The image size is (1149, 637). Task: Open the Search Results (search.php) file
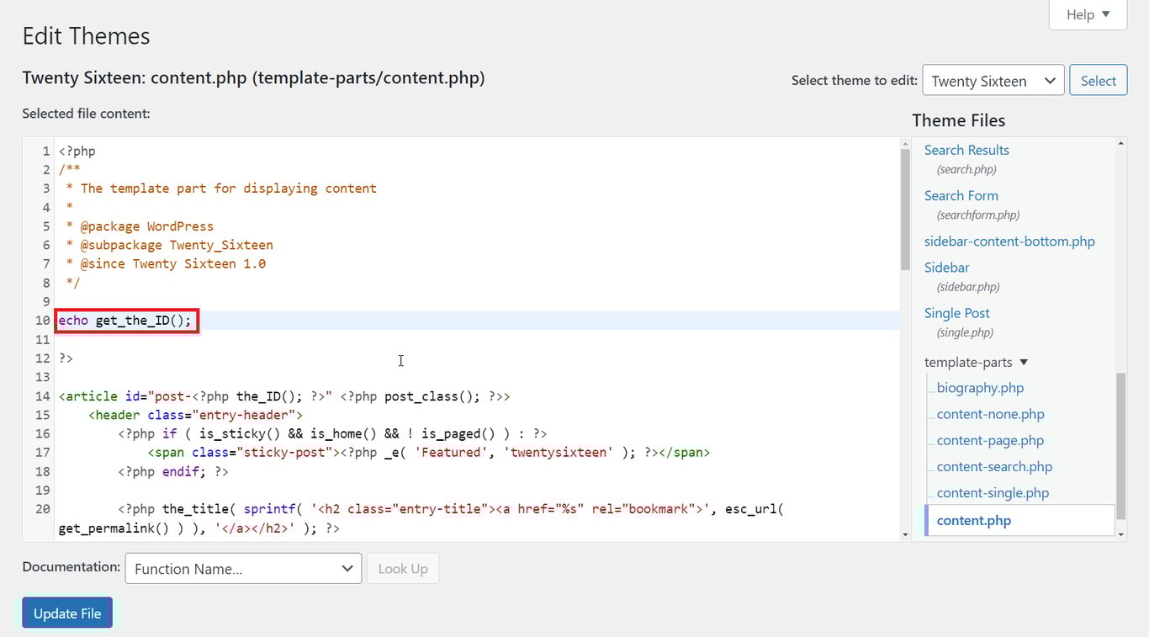pos(966,149)
